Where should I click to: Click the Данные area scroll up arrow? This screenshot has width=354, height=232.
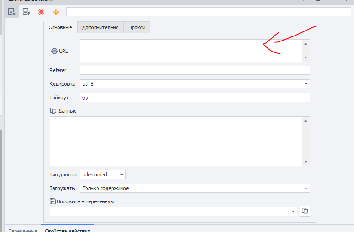click(306, 121)
